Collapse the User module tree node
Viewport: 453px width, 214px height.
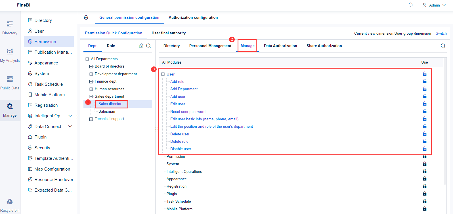coord(163,74)
